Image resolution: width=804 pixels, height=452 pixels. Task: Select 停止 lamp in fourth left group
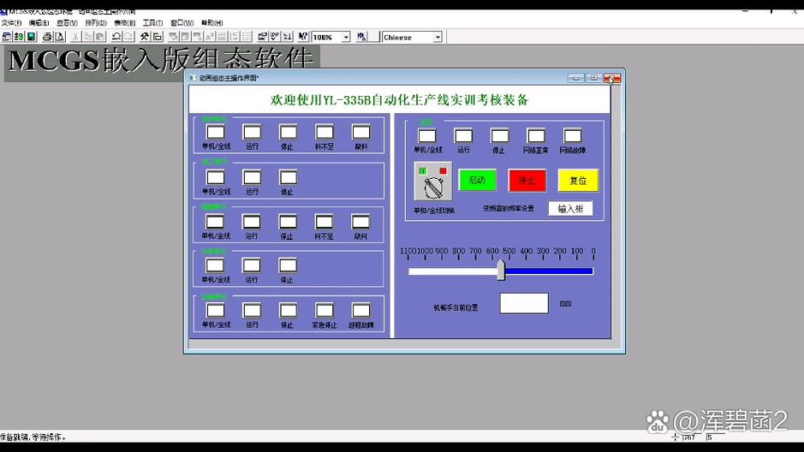(x=288, y=265)
